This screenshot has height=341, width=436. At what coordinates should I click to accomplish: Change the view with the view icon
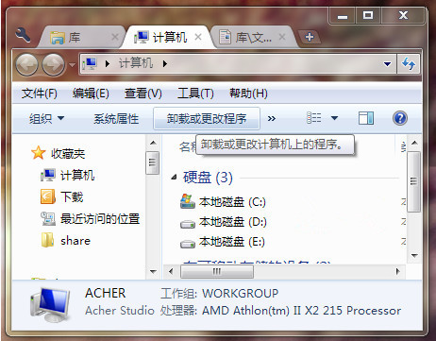click(x=314, y=118)
